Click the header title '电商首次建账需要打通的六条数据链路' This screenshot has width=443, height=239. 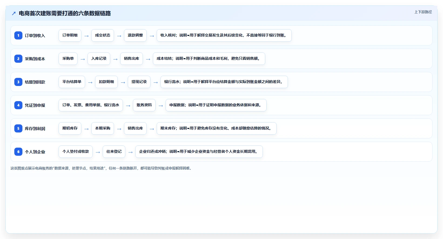pyautogui.click(x=65, y=14)
